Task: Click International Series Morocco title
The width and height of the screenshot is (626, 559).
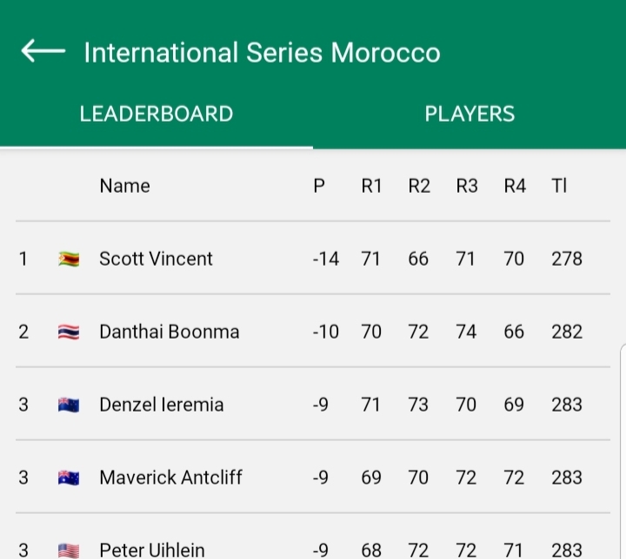Action: click(262, 53)
